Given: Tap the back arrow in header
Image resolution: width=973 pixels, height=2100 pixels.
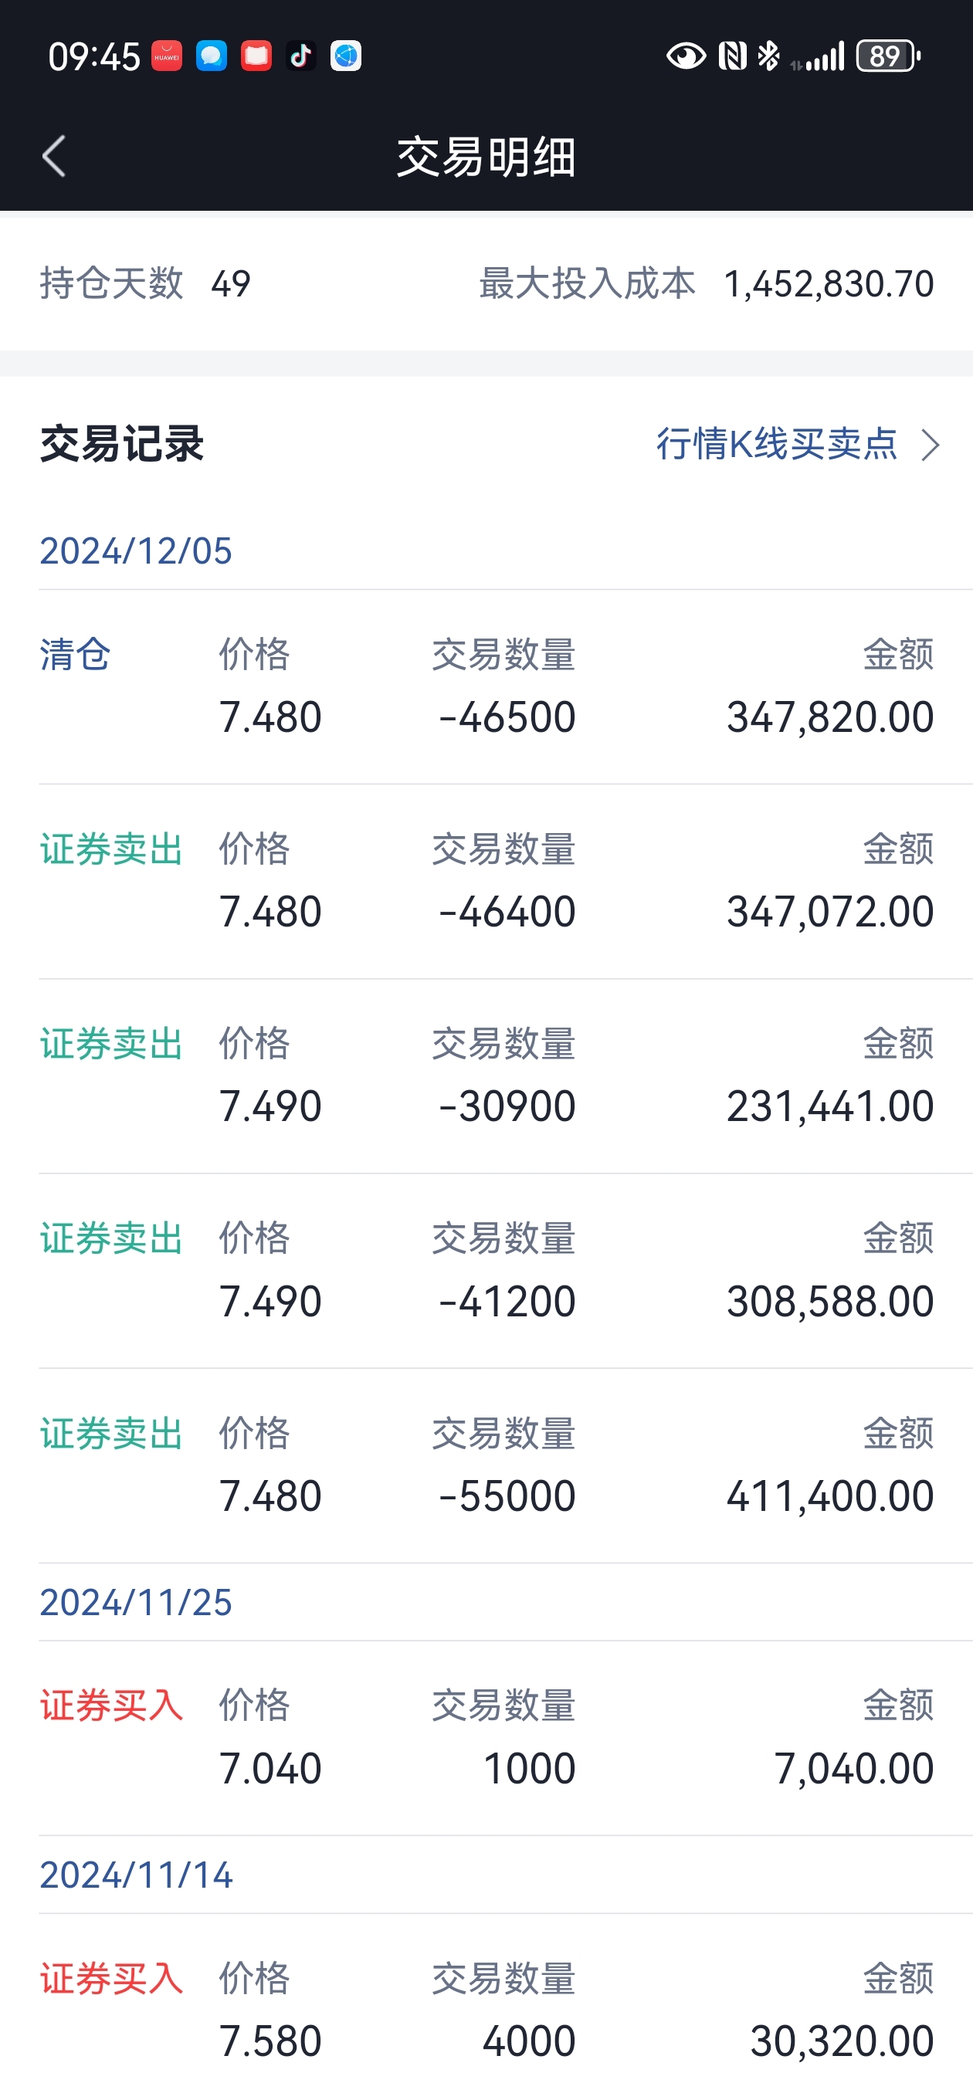Looking at the screenshot, I should 54,156.
